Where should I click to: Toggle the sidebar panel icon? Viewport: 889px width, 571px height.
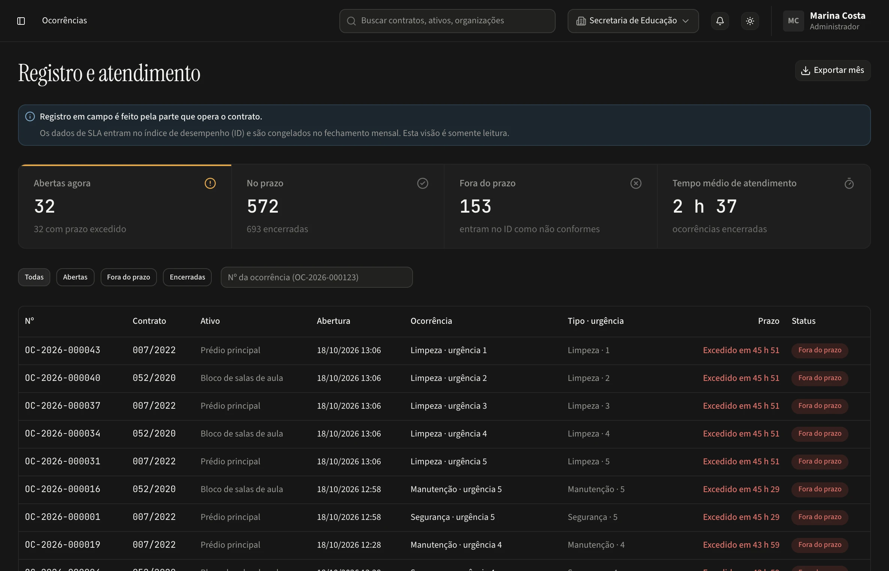click(x=21, y=21)
